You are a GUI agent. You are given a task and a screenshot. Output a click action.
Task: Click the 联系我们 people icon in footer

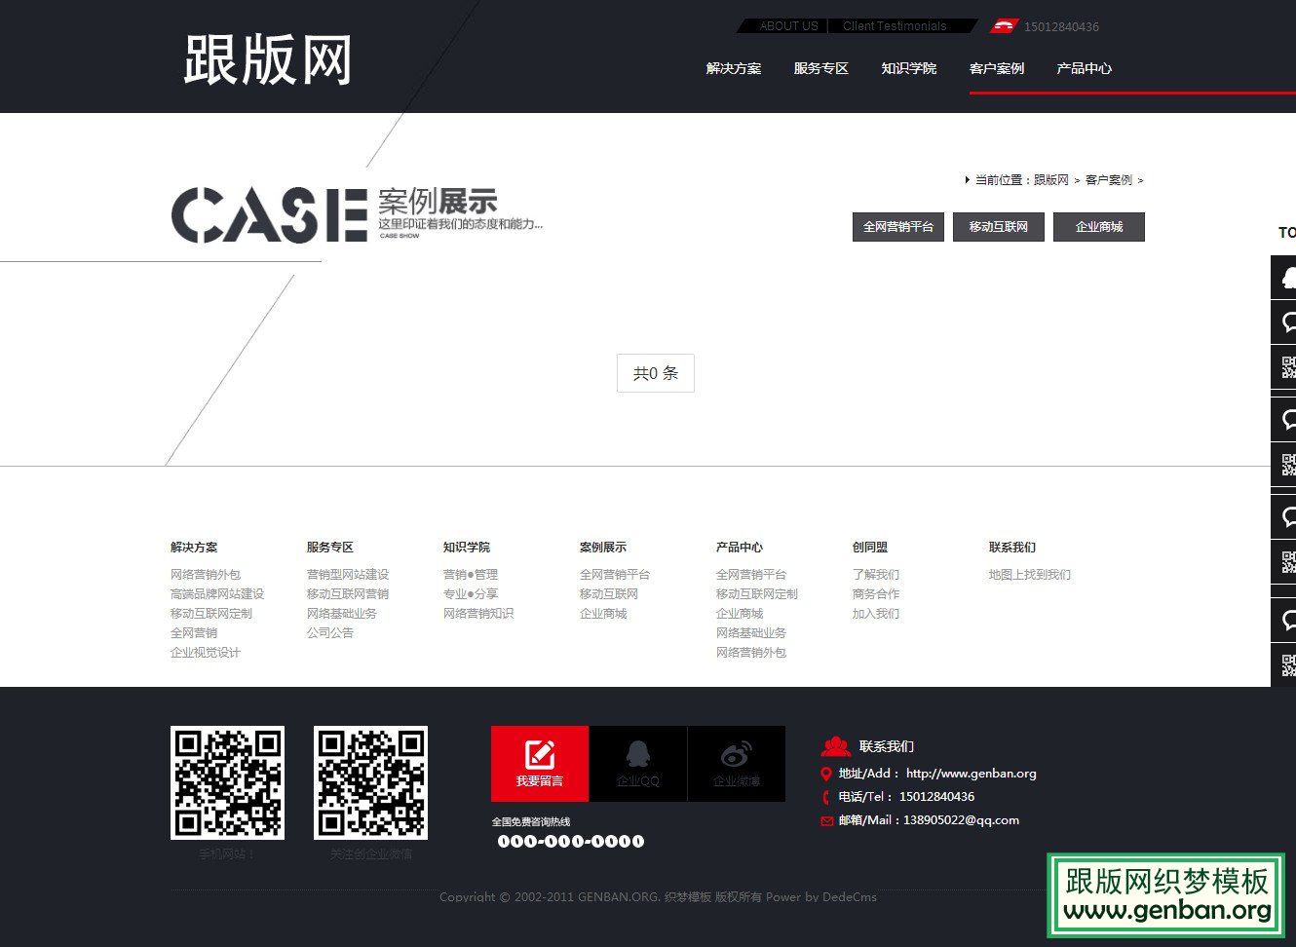[x=836, y=745]
